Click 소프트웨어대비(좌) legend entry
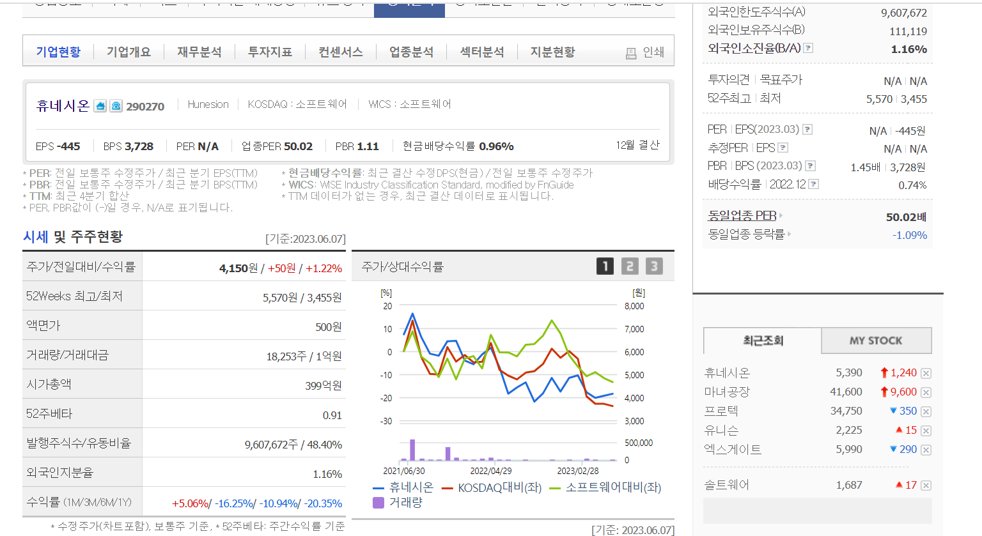 point(605,487)
